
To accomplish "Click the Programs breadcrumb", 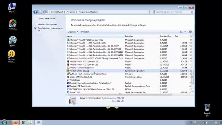I will tap(71, 12).
